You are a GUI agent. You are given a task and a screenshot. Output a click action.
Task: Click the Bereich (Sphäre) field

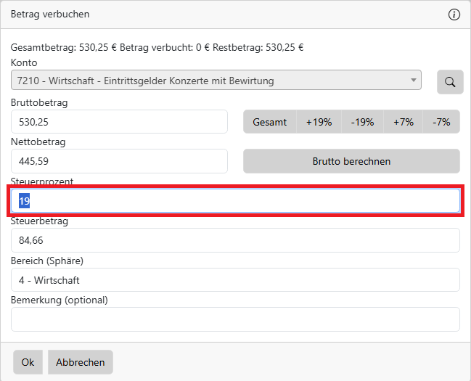pos(235,279)
